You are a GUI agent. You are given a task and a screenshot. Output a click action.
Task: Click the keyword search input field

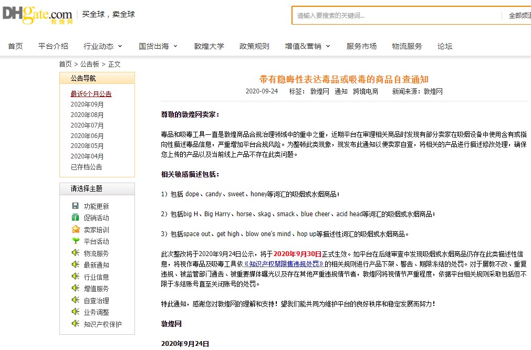tap(396, 16)
